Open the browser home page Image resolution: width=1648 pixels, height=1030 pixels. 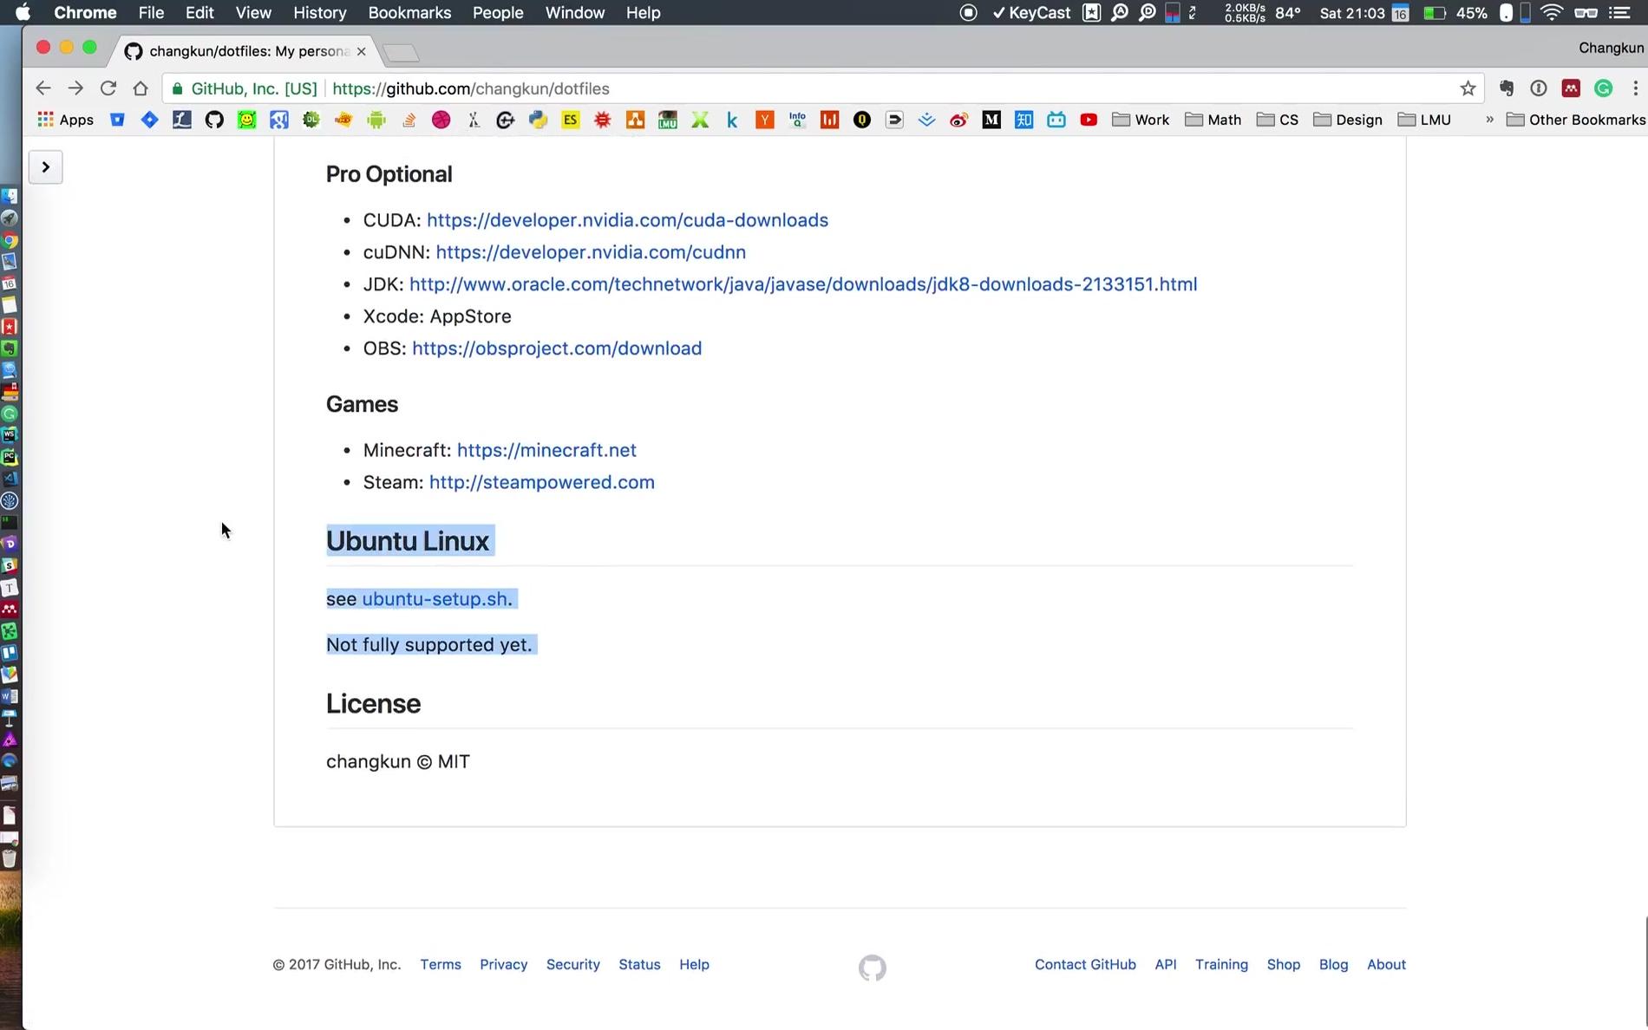coord(141,88)
